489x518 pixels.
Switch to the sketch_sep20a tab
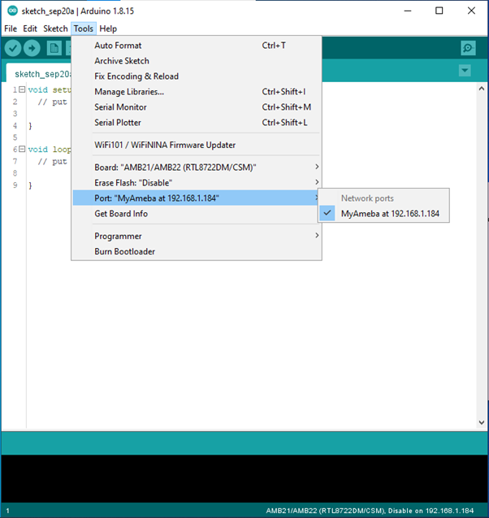(39, 73)
